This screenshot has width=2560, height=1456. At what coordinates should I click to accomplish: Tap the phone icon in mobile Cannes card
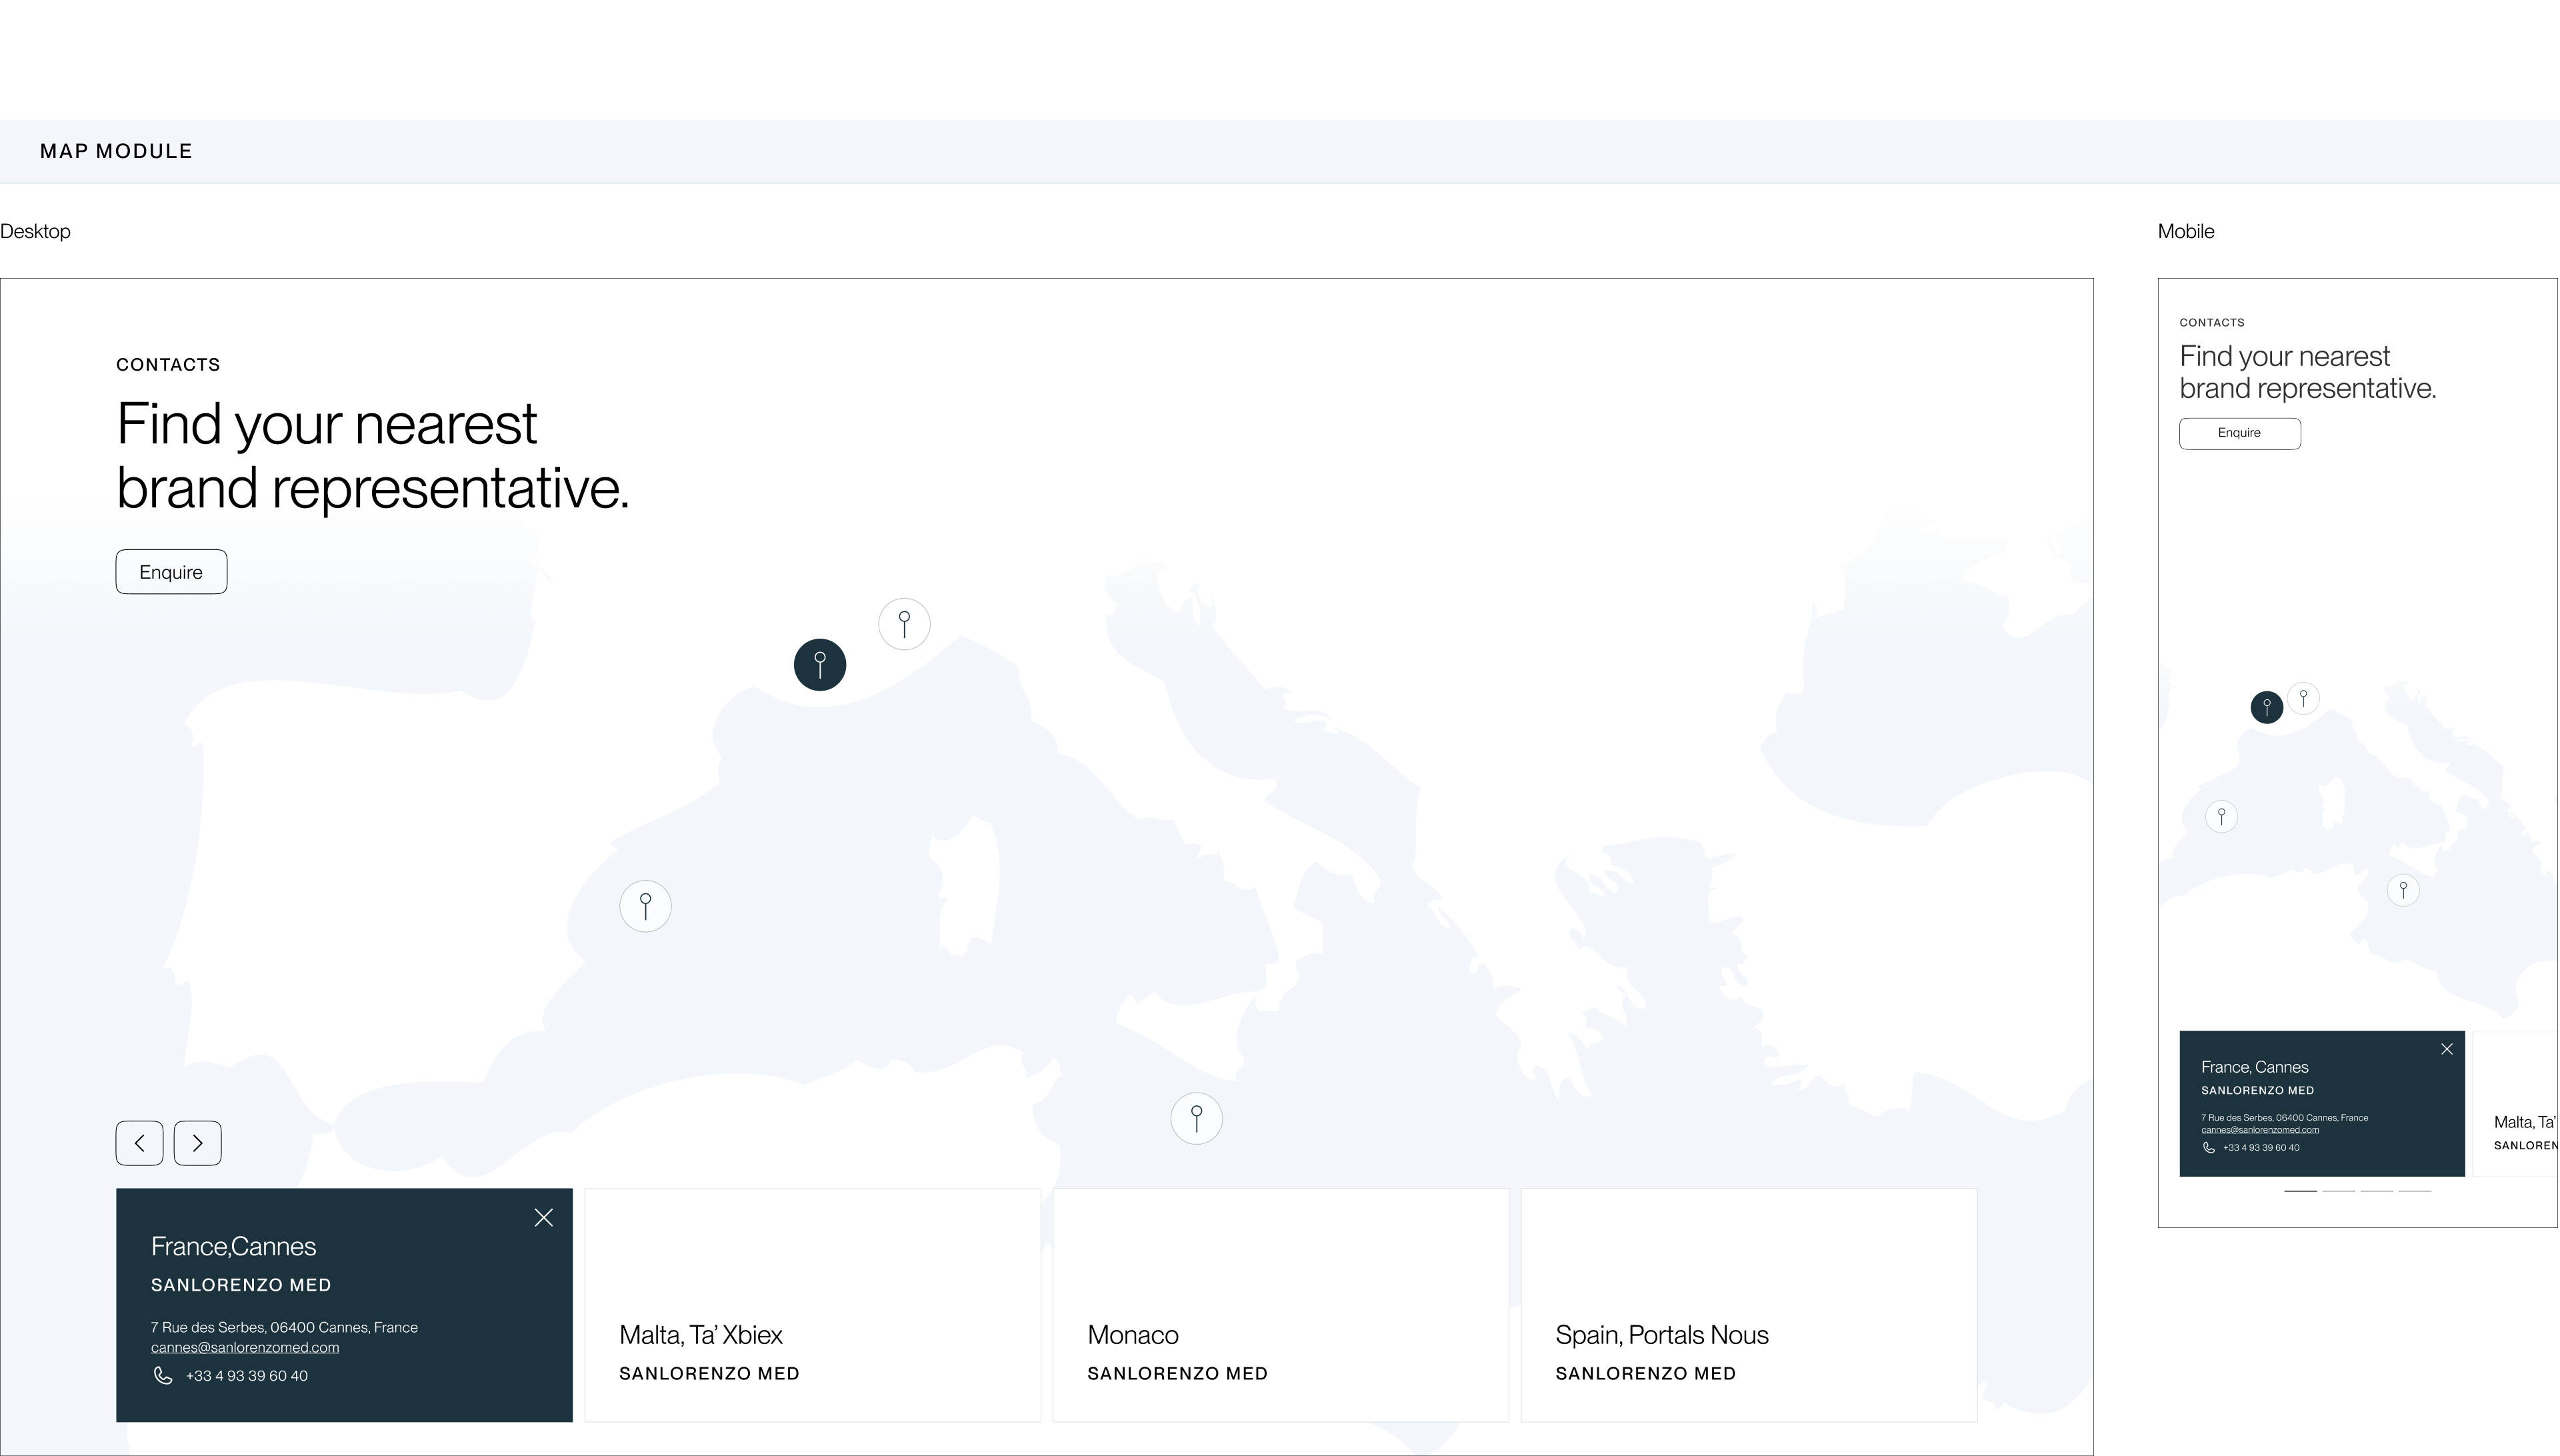[2208, 1147]
